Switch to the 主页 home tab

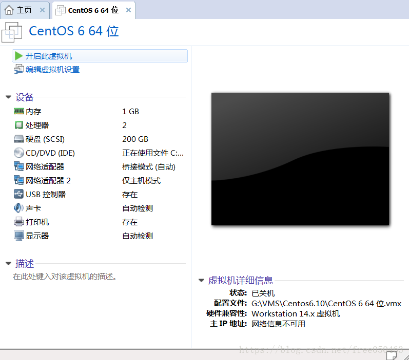tap(24, 10)
